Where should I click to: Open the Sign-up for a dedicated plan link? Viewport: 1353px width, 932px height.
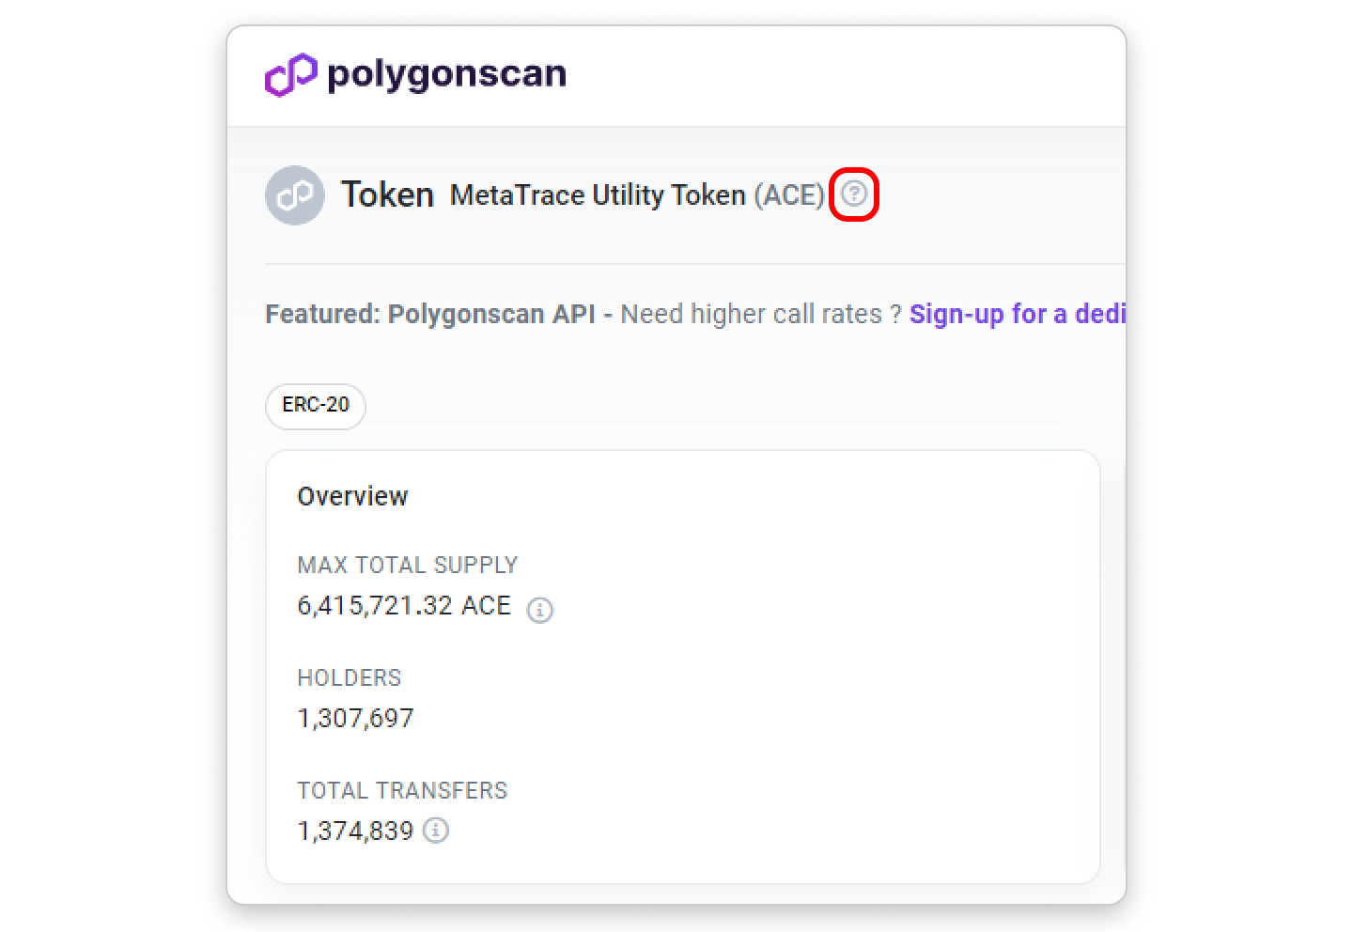[x=1017, y=314]
